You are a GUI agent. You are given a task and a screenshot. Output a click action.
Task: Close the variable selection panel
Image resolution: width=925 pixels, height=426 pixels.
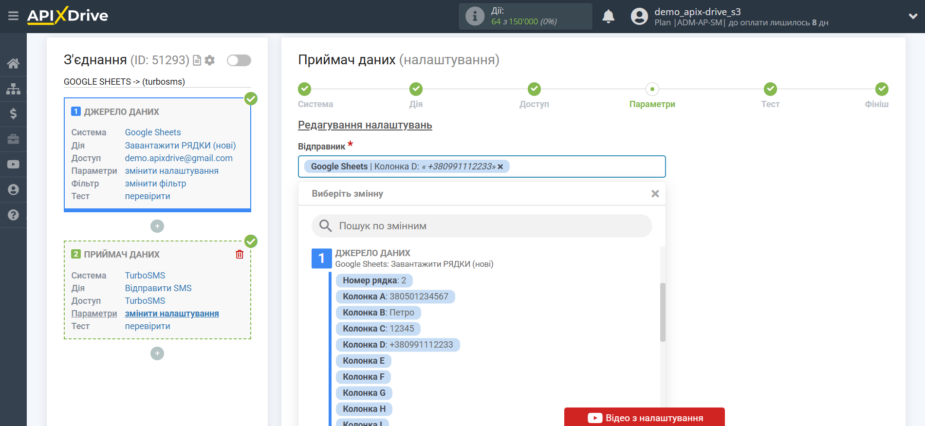[x=655, y=194]
